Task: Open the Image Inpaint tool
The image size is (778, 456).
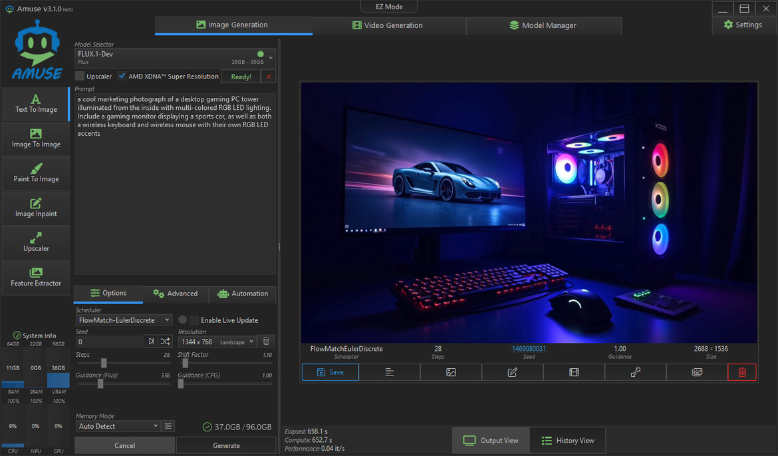Action: click(x=36, y=208)
